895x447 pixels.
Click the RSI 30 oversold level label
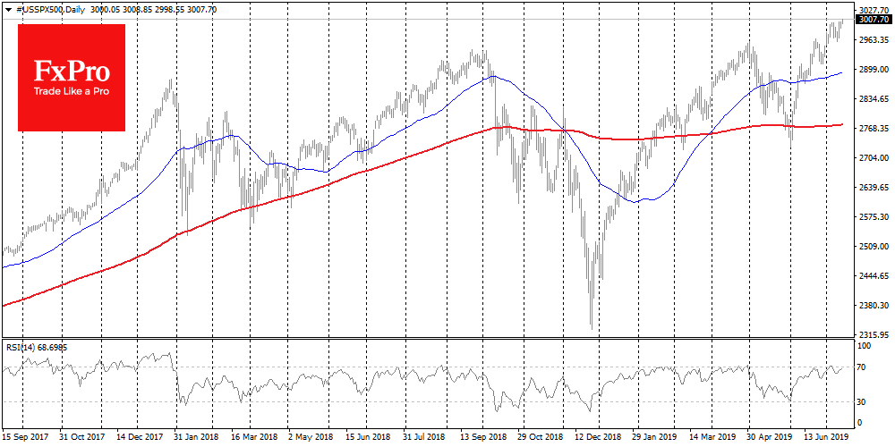(x=862, y=401)
